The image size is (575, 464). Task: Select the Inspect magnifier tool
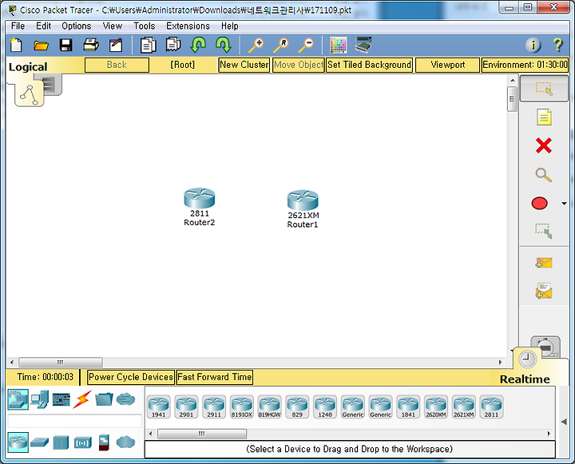[544, 175]
